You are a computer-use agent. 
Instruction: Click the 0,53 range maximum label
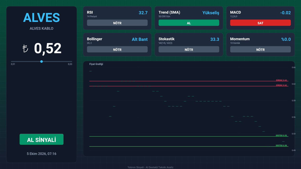point(70,64)
